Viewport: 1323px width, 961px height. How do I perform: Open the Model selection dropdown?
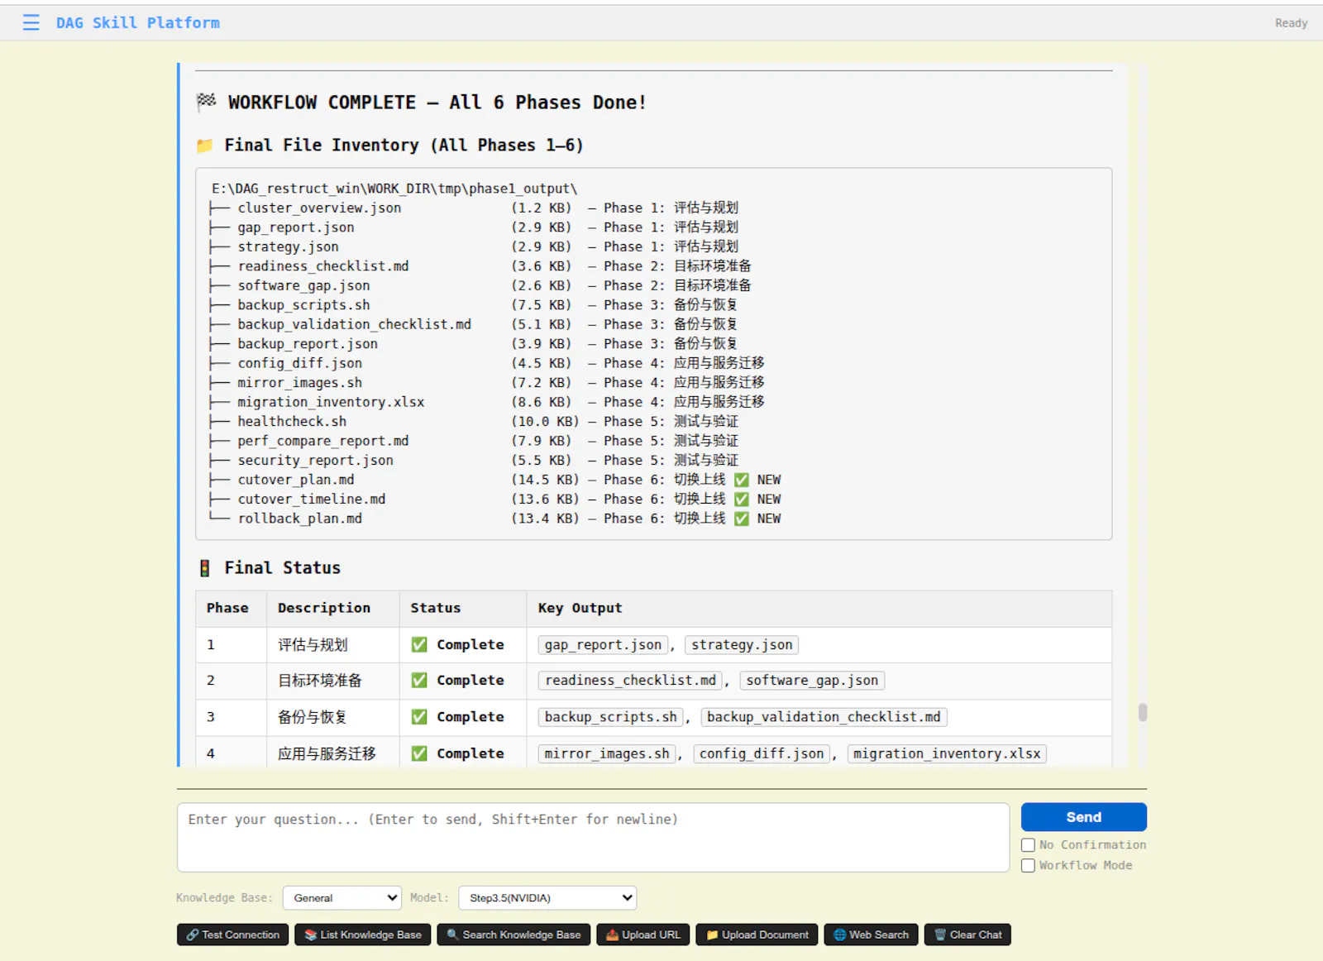point(547,898)
